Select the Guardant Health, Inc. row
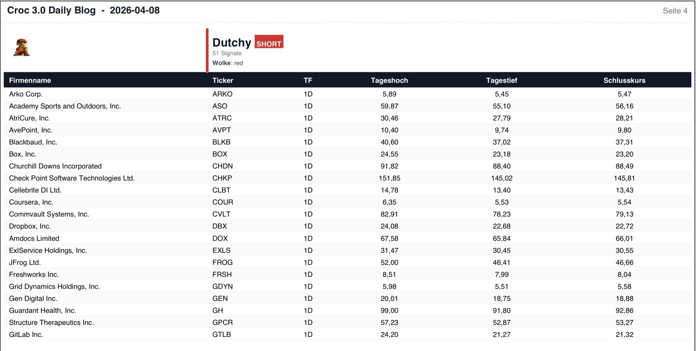 point(42,310)
